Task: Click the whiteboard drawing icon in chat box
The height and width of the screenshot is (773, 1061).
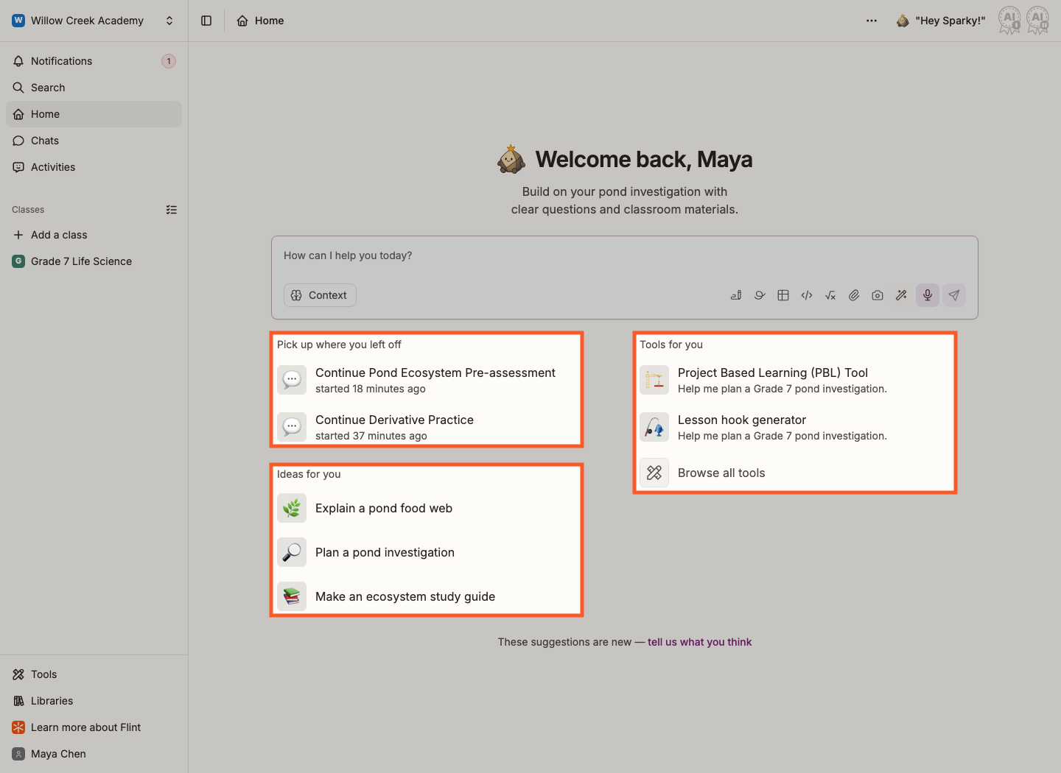Action: tap(736, 295)
